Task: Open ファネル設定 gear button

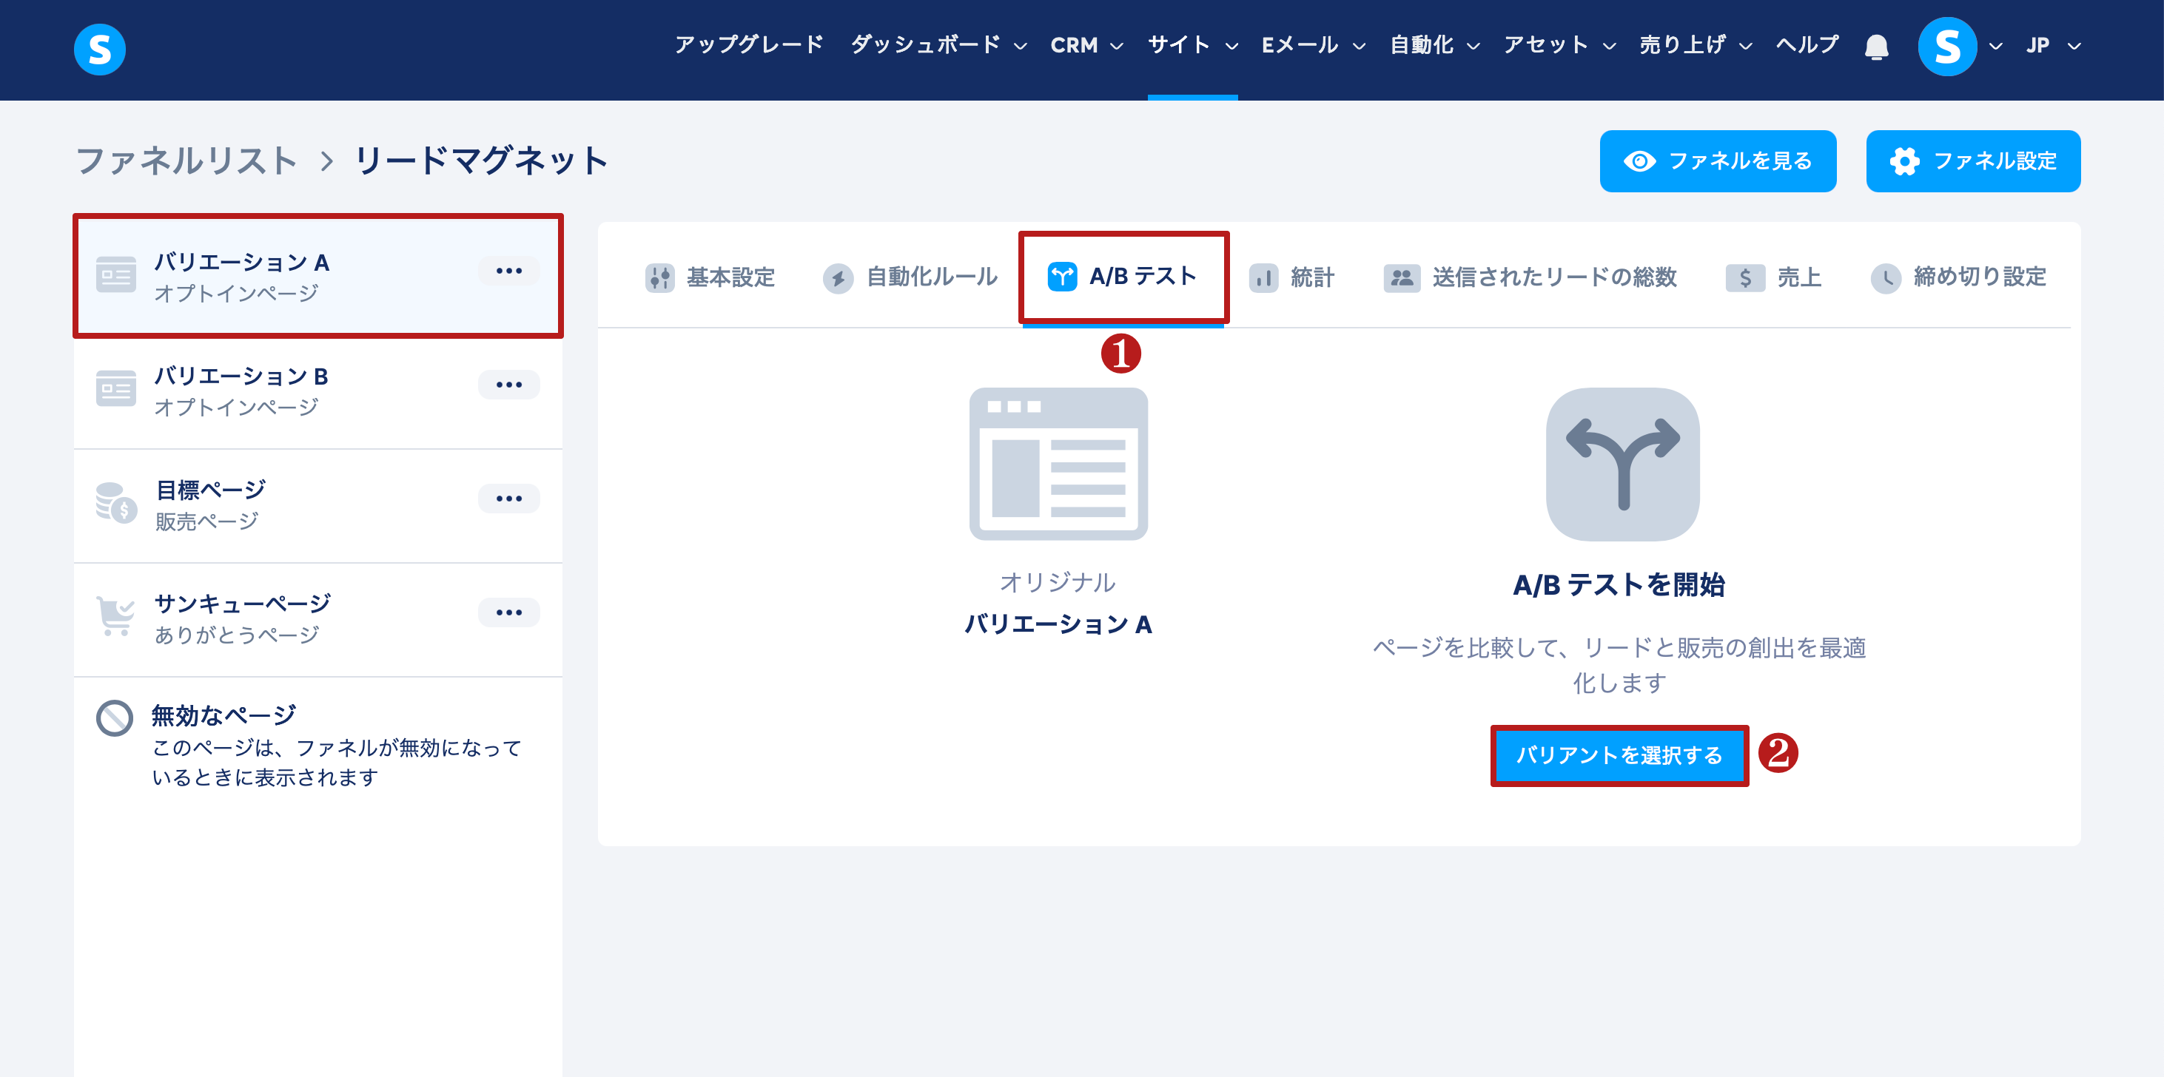Action: (1972, 161)
